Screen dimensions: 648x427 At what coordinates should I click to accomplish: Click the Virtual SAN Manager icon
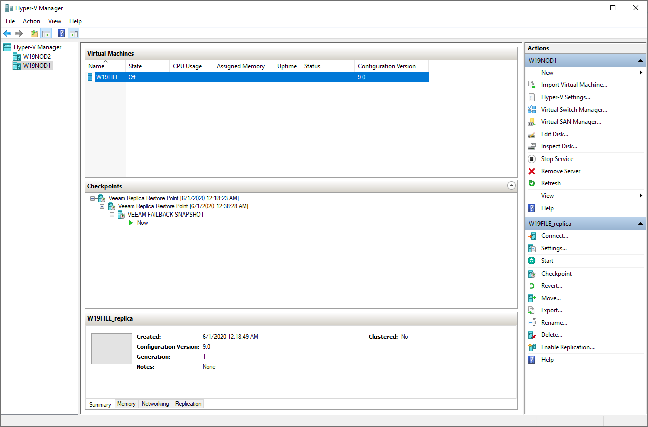(531, 122)
